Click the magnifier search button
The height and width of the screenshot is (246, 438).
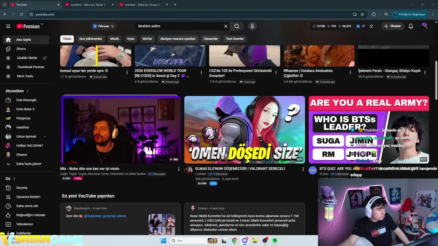pos(237,26)
